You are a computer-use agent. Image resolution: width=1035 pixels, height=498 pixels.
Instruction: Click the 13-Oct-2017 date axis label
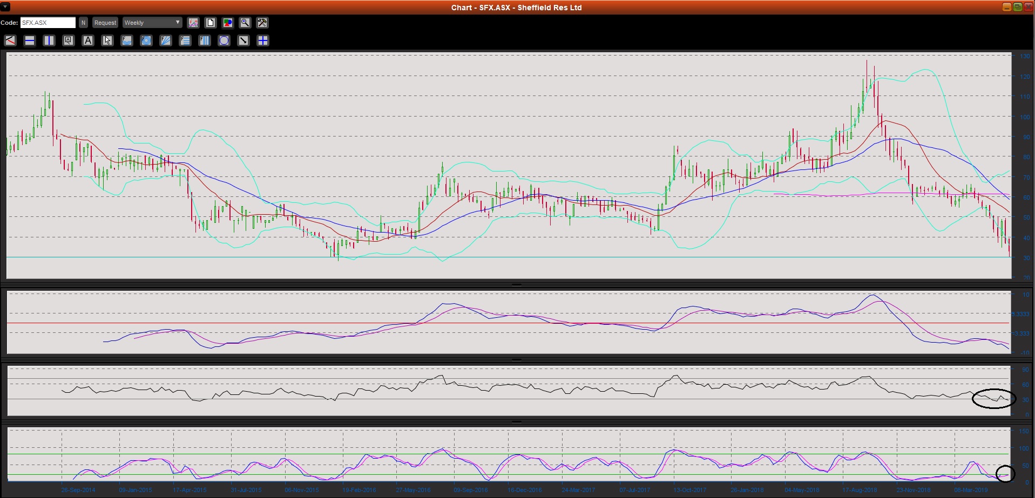tap(690, 490)
